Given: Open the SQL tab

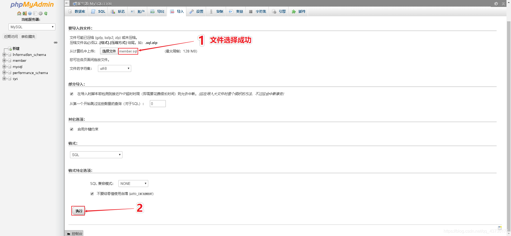Looking at the screenshot, I should pyautogui.click(x=98, y=11).
